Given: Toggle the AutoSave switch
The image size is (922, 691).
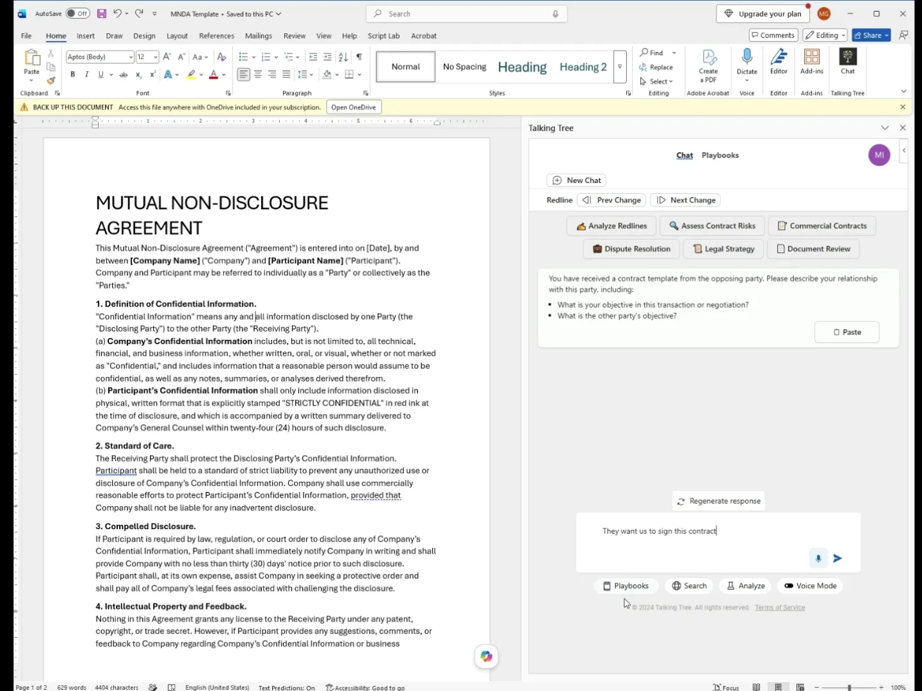Looking at the screenshot, I should [78, 13].
